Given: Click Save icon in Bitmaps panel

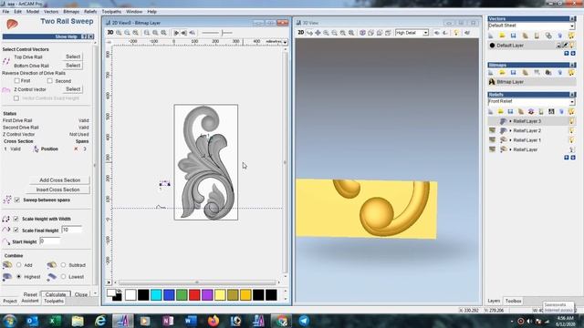Looking at the screenshot, I should (x=513, y=73).
